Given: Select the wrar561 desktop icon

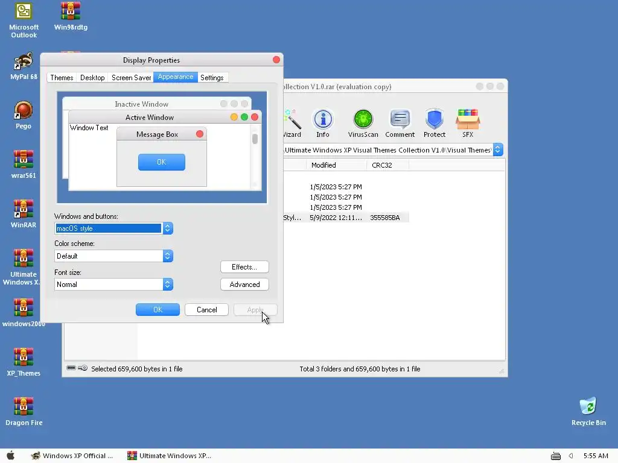Looking at the screenshot, I should (x=24, y=165).
